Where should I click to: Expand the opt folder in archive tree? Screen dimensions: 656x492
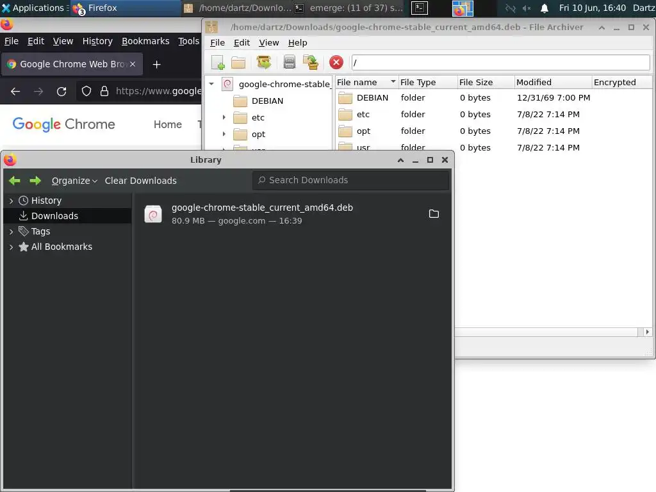224,135
